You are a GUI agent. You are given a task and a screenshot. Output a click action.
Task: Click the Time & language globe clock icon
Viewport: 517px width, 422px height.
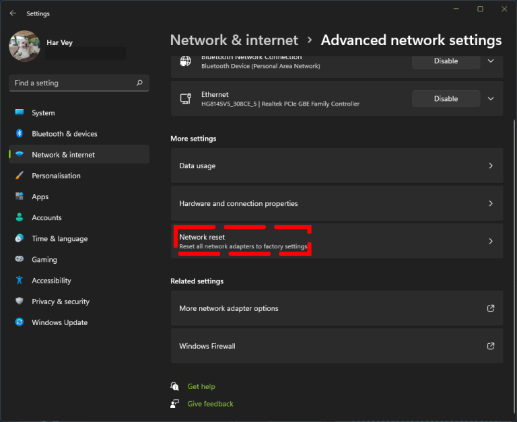pos(20,238)
